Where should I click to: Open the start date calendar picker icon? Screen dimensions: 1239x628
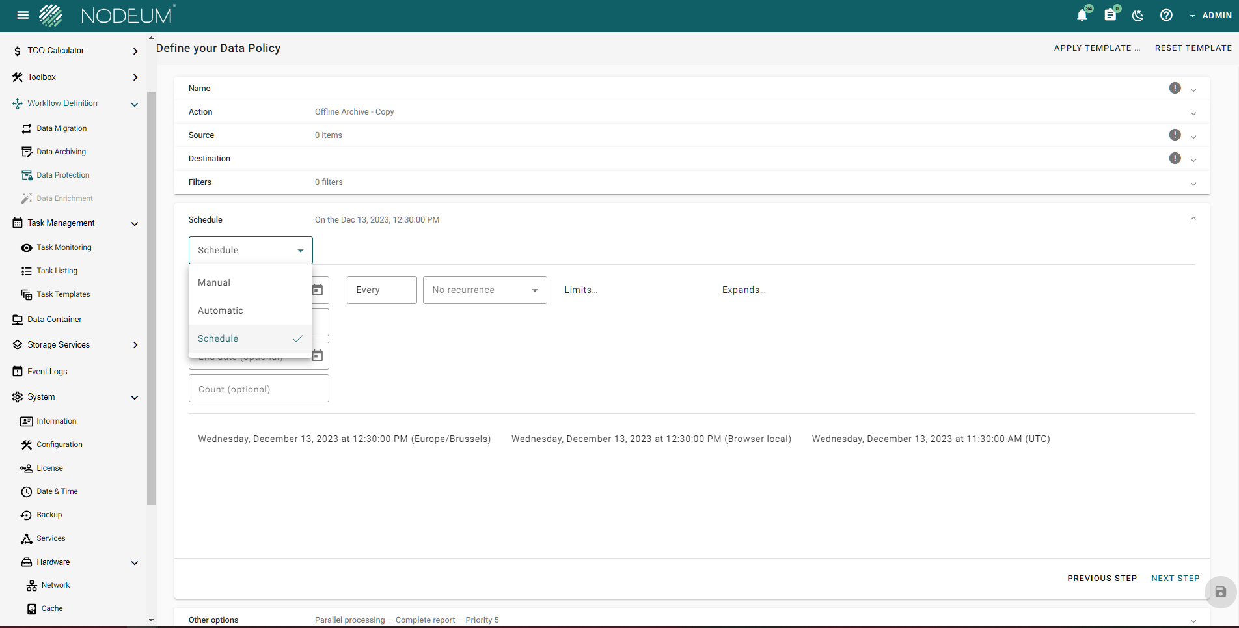pyautogui.click(x=318, y=290)
